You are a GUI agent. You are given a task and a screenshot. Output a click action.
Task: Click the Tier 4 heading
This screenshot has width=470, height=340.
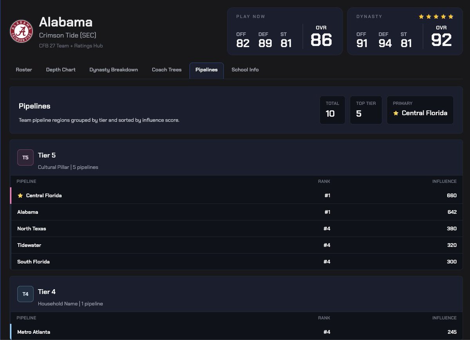coord(47,292)
